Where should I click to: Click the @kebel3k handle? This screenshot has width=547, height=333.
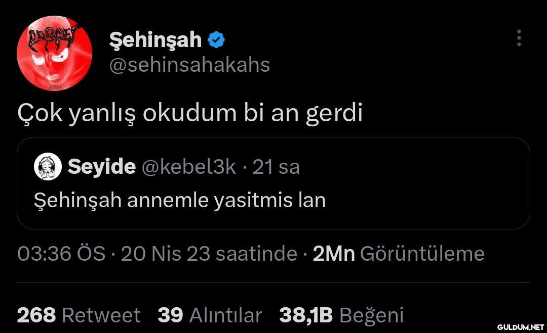pos(188,167)
